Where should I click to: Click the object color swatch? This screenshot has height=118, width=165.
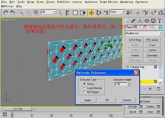click(161, 27)
